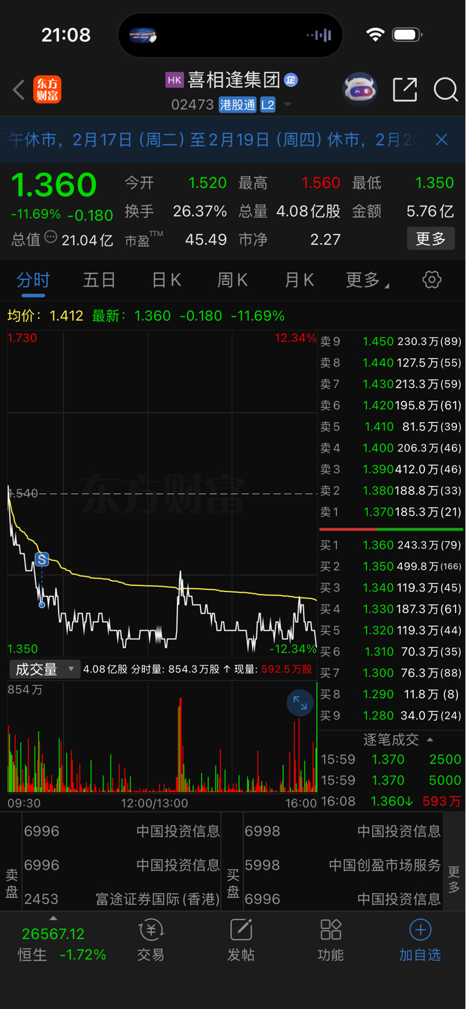Switch to the 五日 tab
The image size is (466, 1009).
click(99, 280)
